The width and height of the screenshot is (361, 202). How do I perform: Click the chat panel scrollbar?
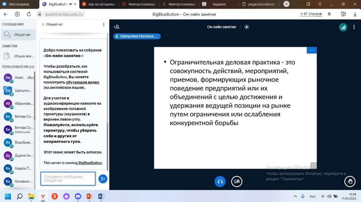pyautogui.click(x=108, y=147)
